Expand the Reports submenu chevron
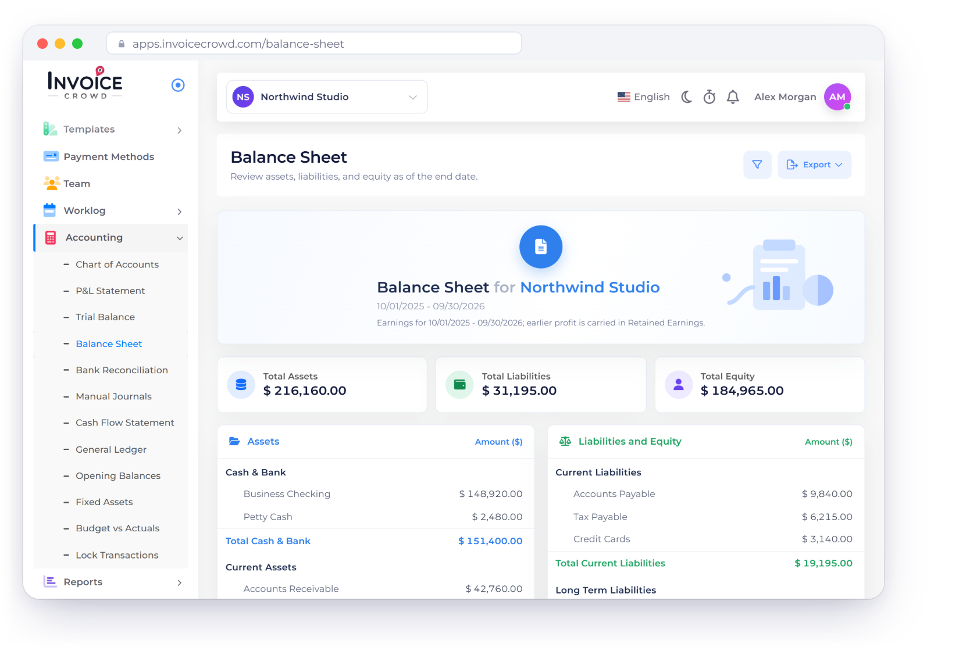 click(x=180, y=582)
